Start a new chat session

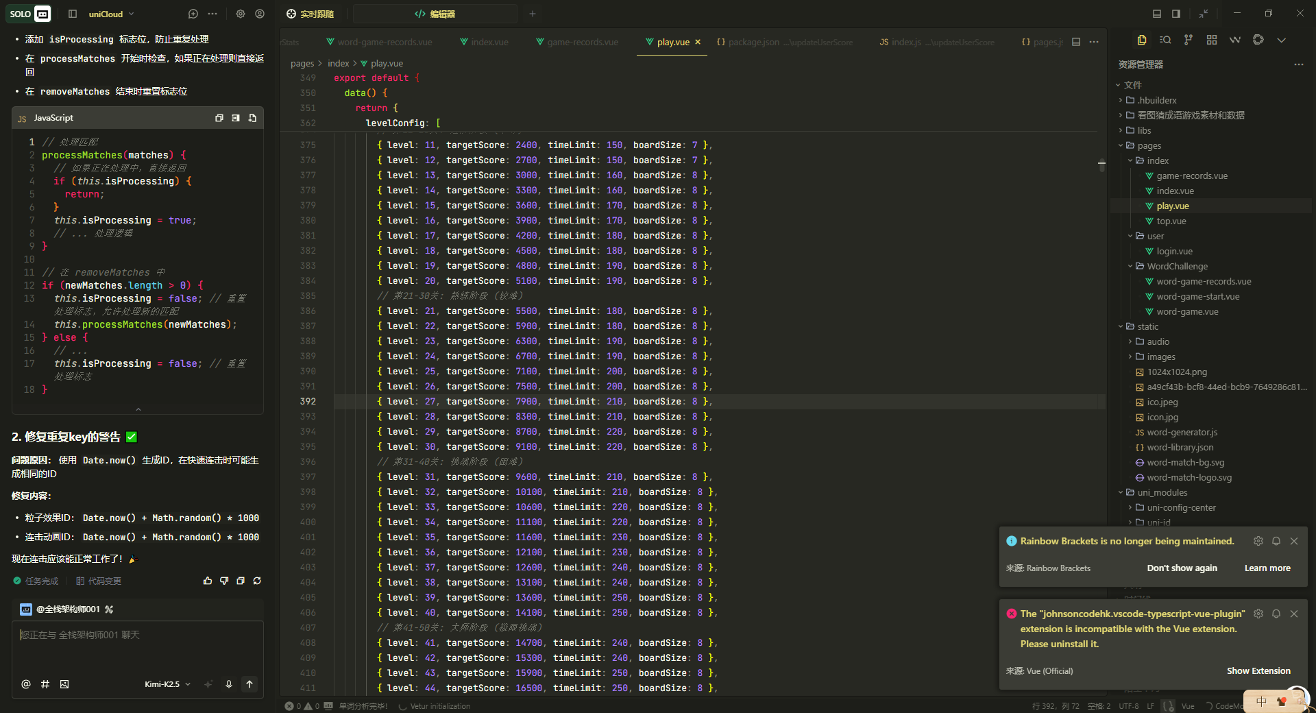193,14
